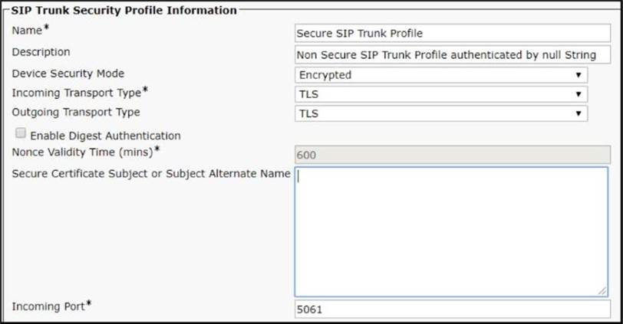Viewport: 623px width, 324px height.
Task: Click the Enable Digest Authentication label text
Action: [x=105, y=136]
